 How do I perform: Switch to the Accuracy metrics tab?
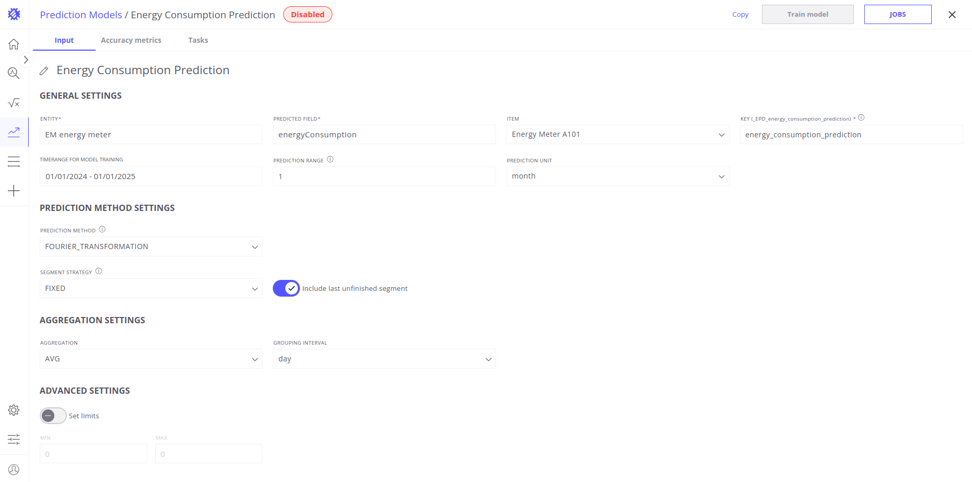131,40
